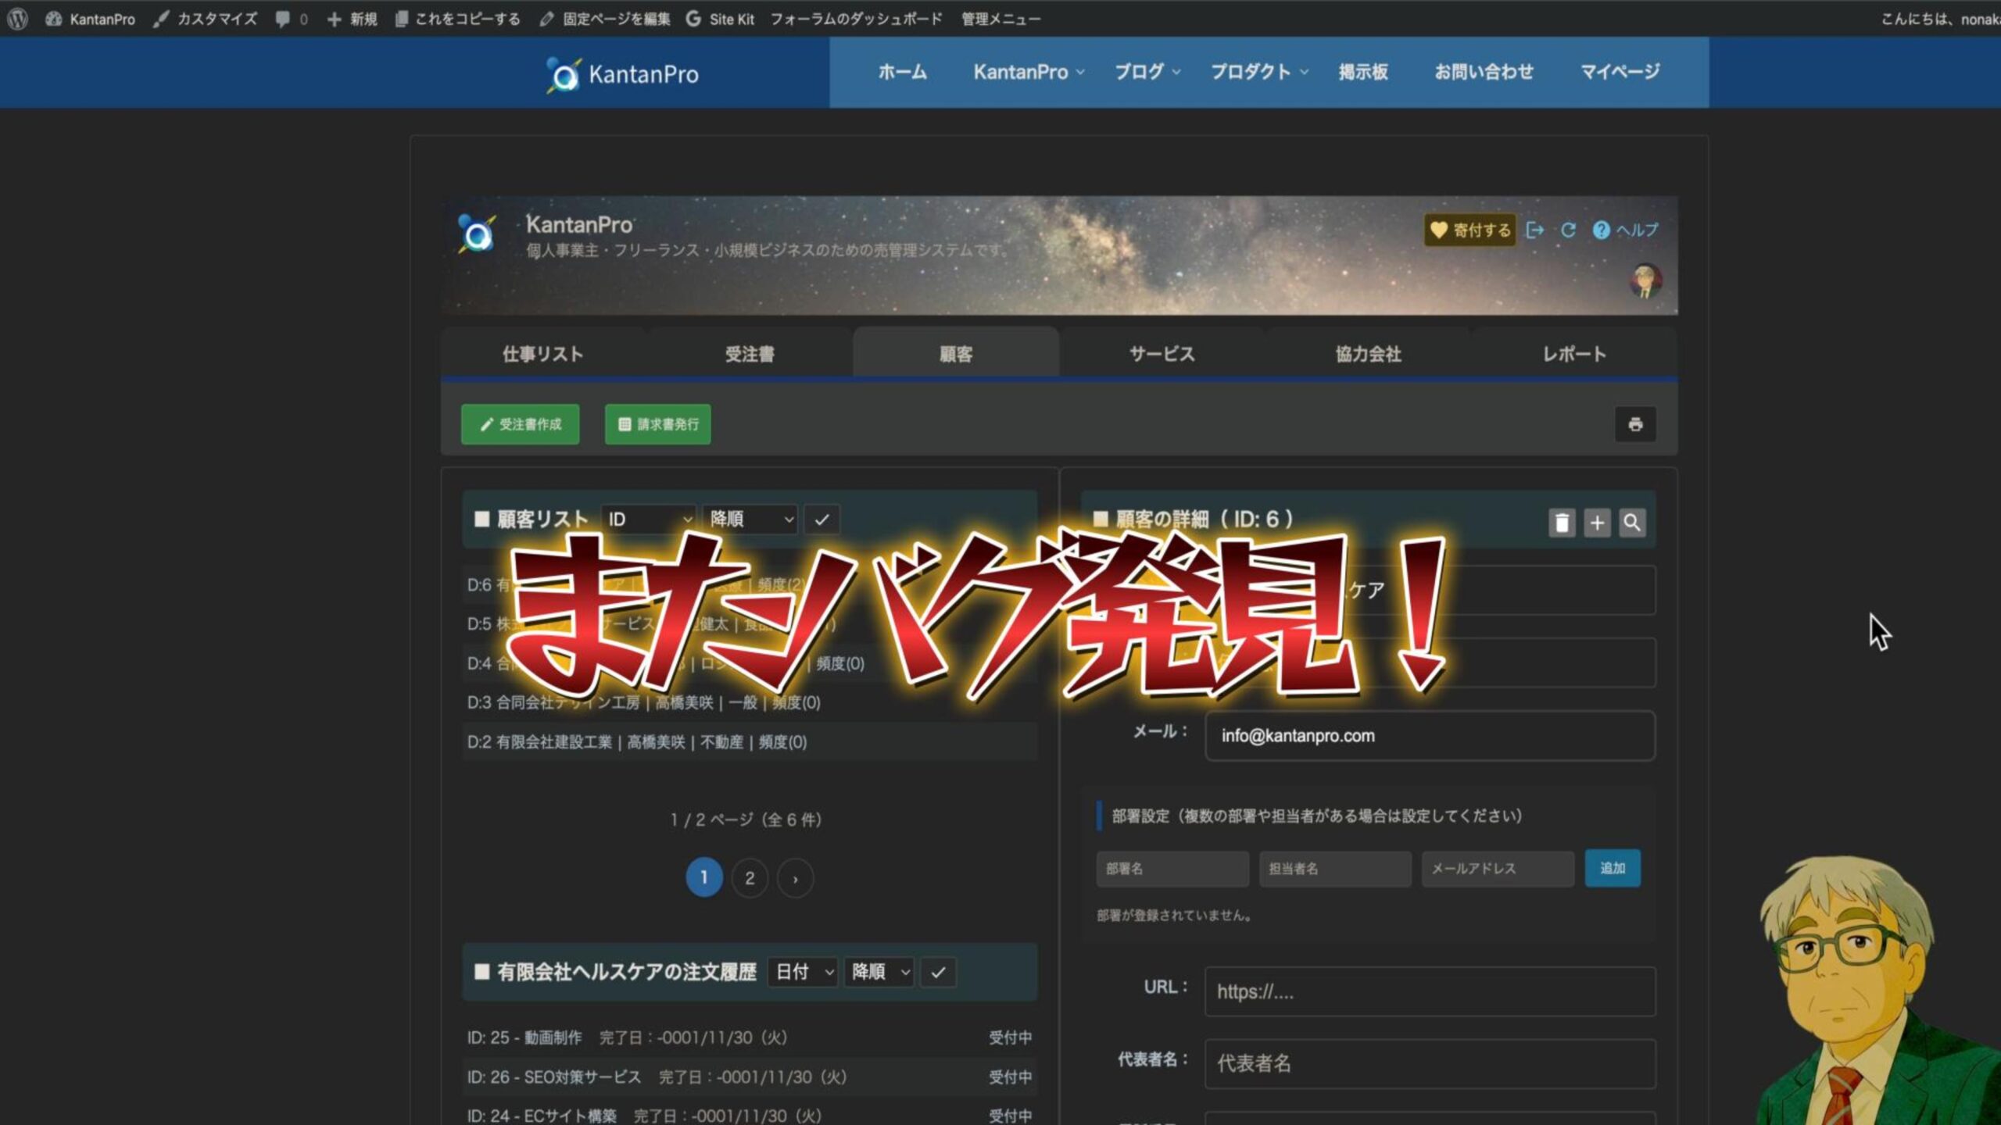Apply order history sort checkmark

[938, 973]
